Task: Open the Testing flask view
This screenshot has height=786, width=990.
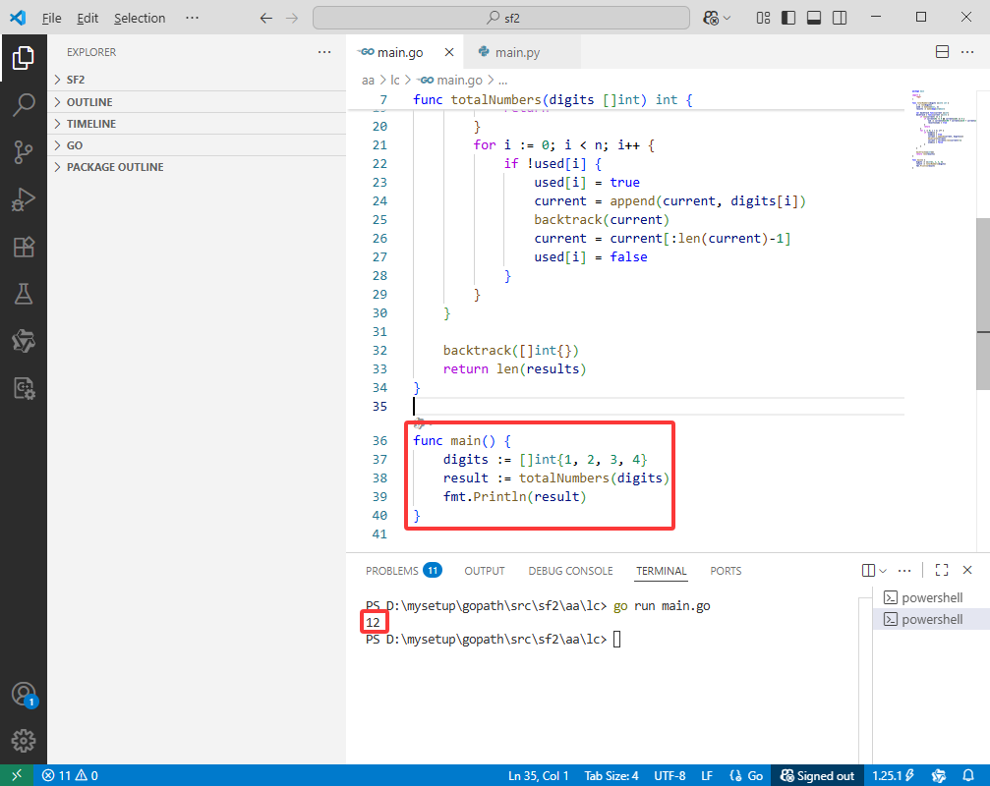Action: click(24, 294)
